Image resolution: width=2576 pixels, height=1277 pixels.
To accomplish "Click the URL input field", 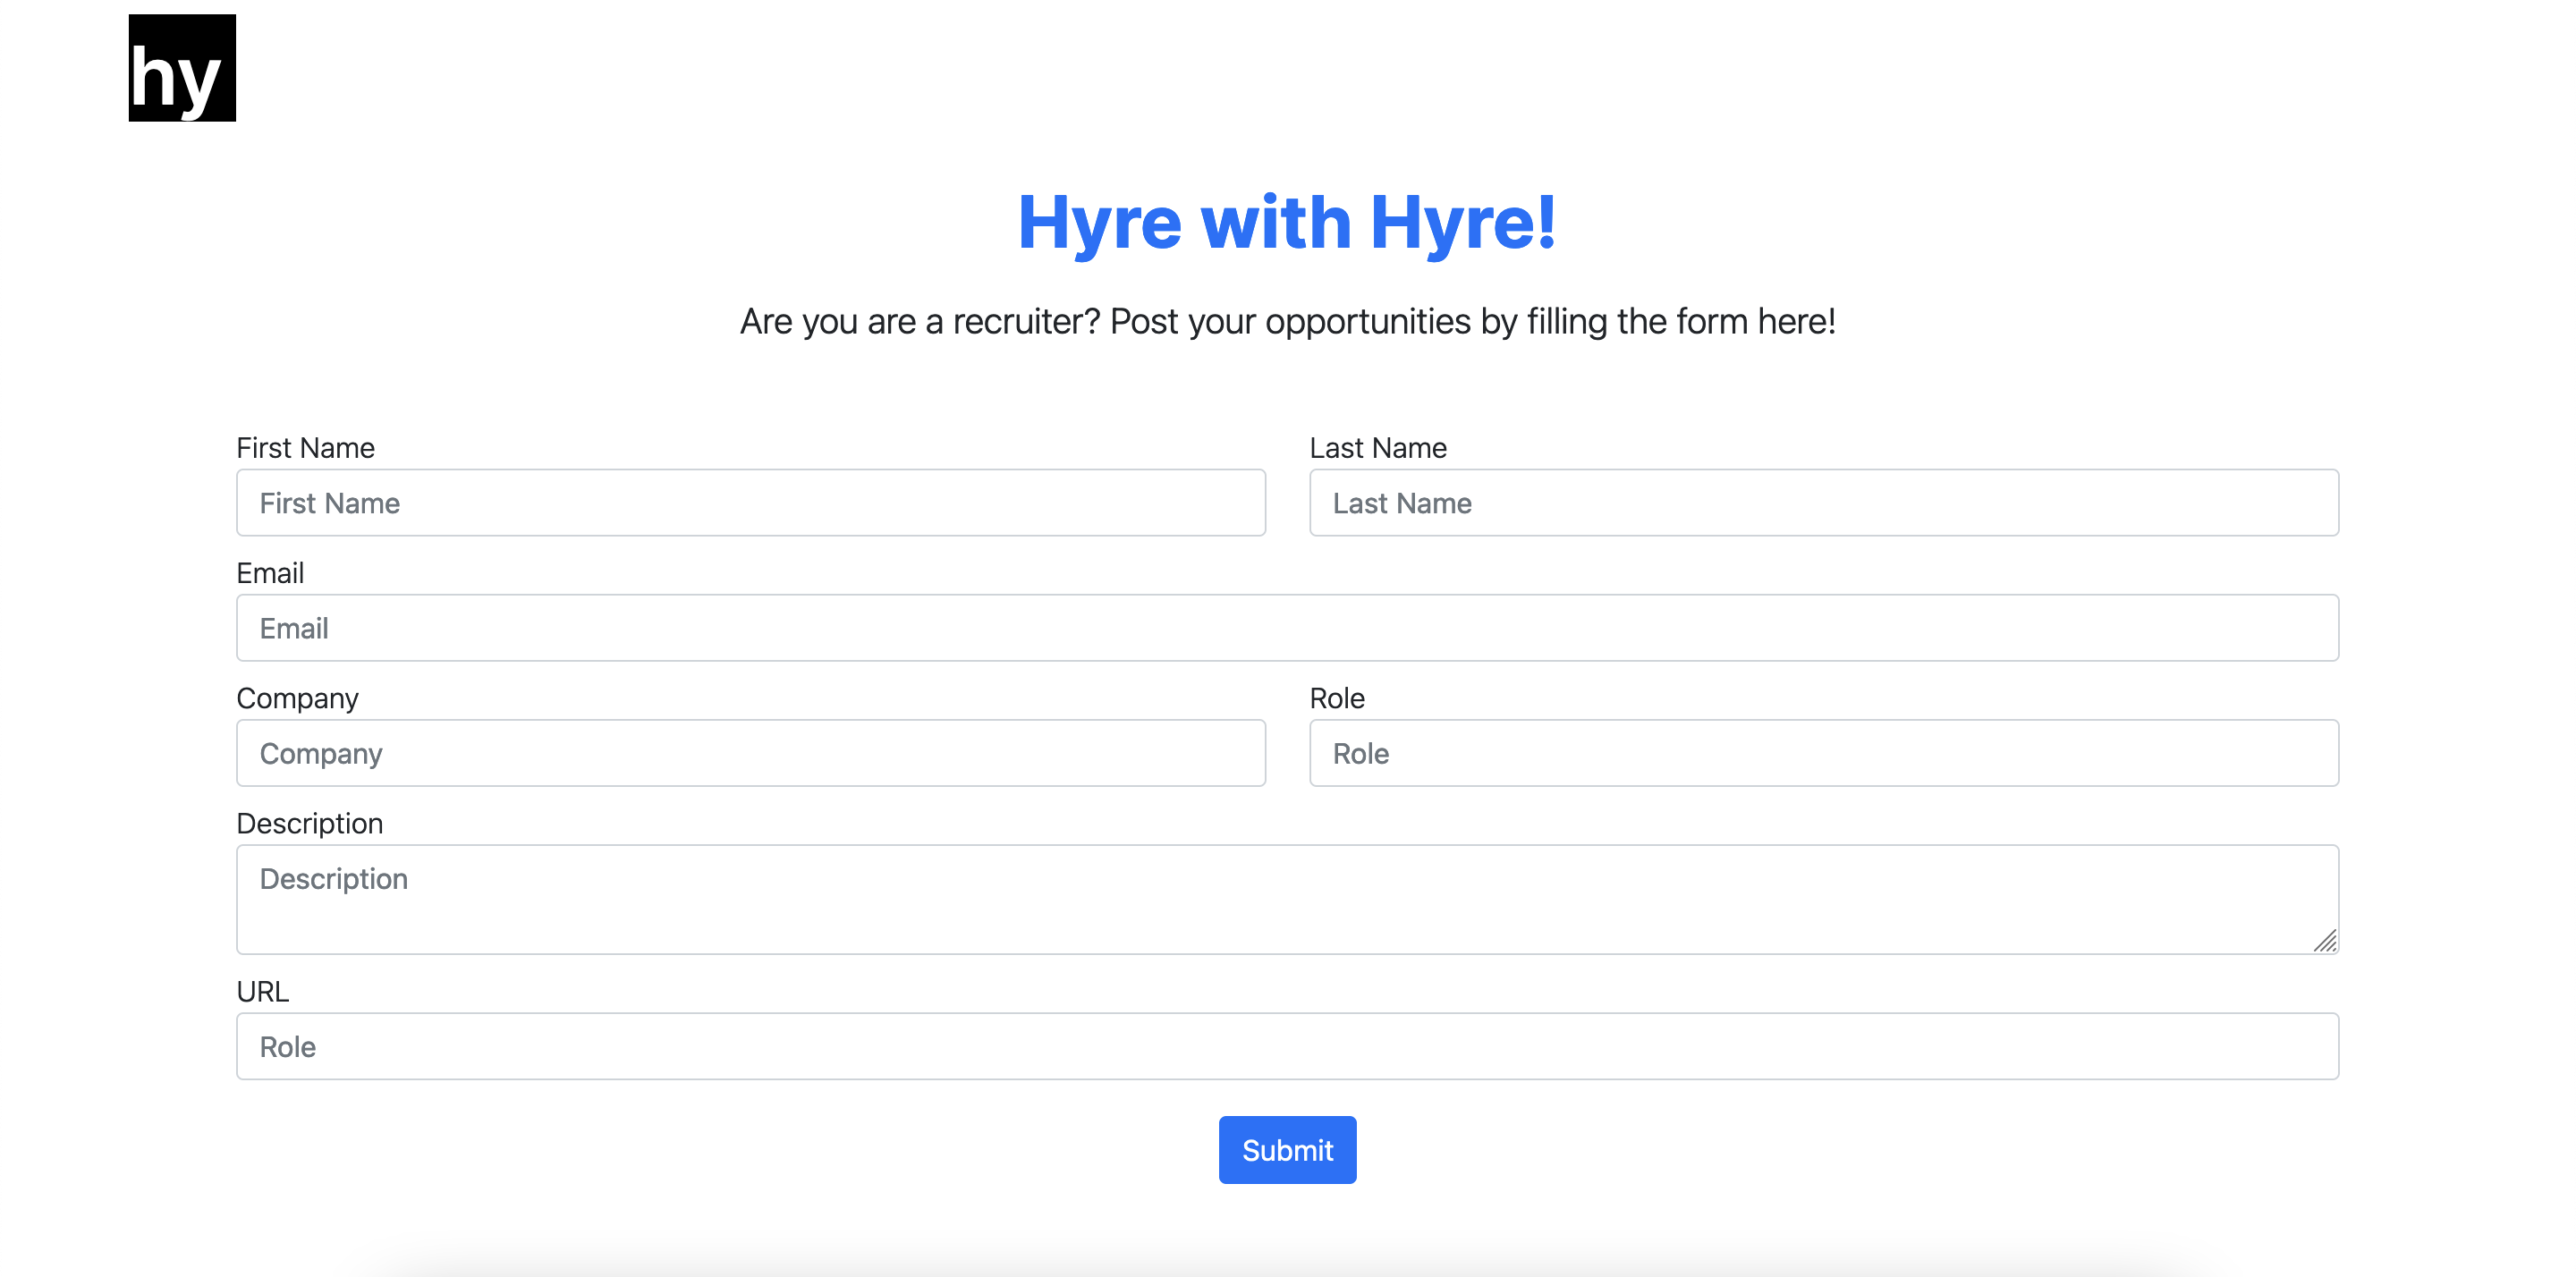I will point(1287,1046).
